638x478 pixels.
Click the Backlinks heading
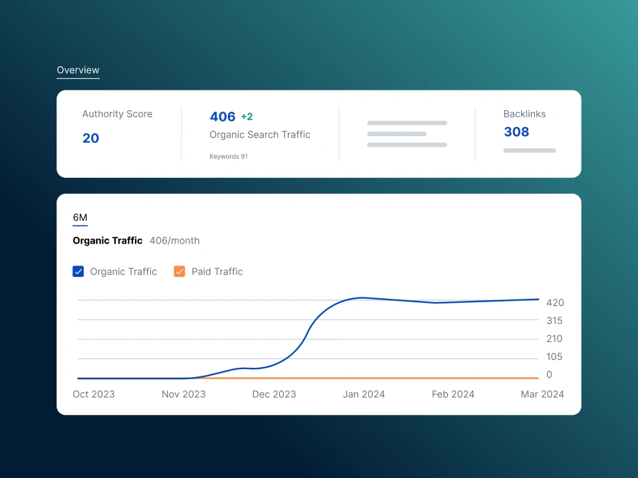(524, 114)
